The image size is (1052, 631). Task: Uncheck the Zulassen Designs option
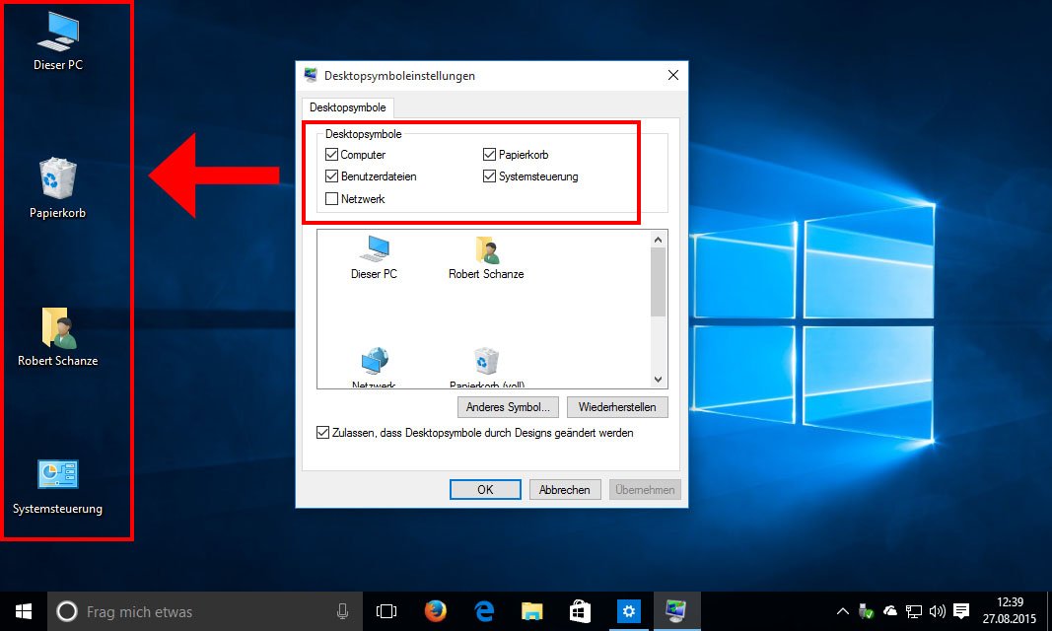click(322, 432)
